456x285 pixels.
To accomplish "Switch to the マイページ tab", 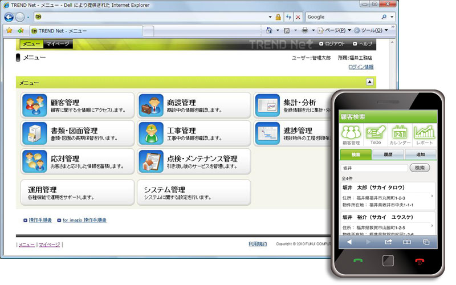I will [x=58, y=44].
